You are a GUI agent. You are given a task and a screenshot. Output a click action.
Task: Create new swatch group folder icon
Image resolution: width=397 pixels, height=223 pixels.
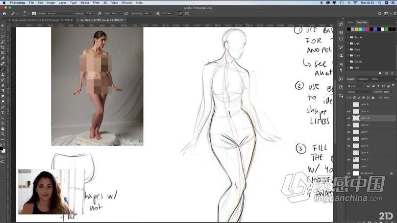(x=380, y=73)
